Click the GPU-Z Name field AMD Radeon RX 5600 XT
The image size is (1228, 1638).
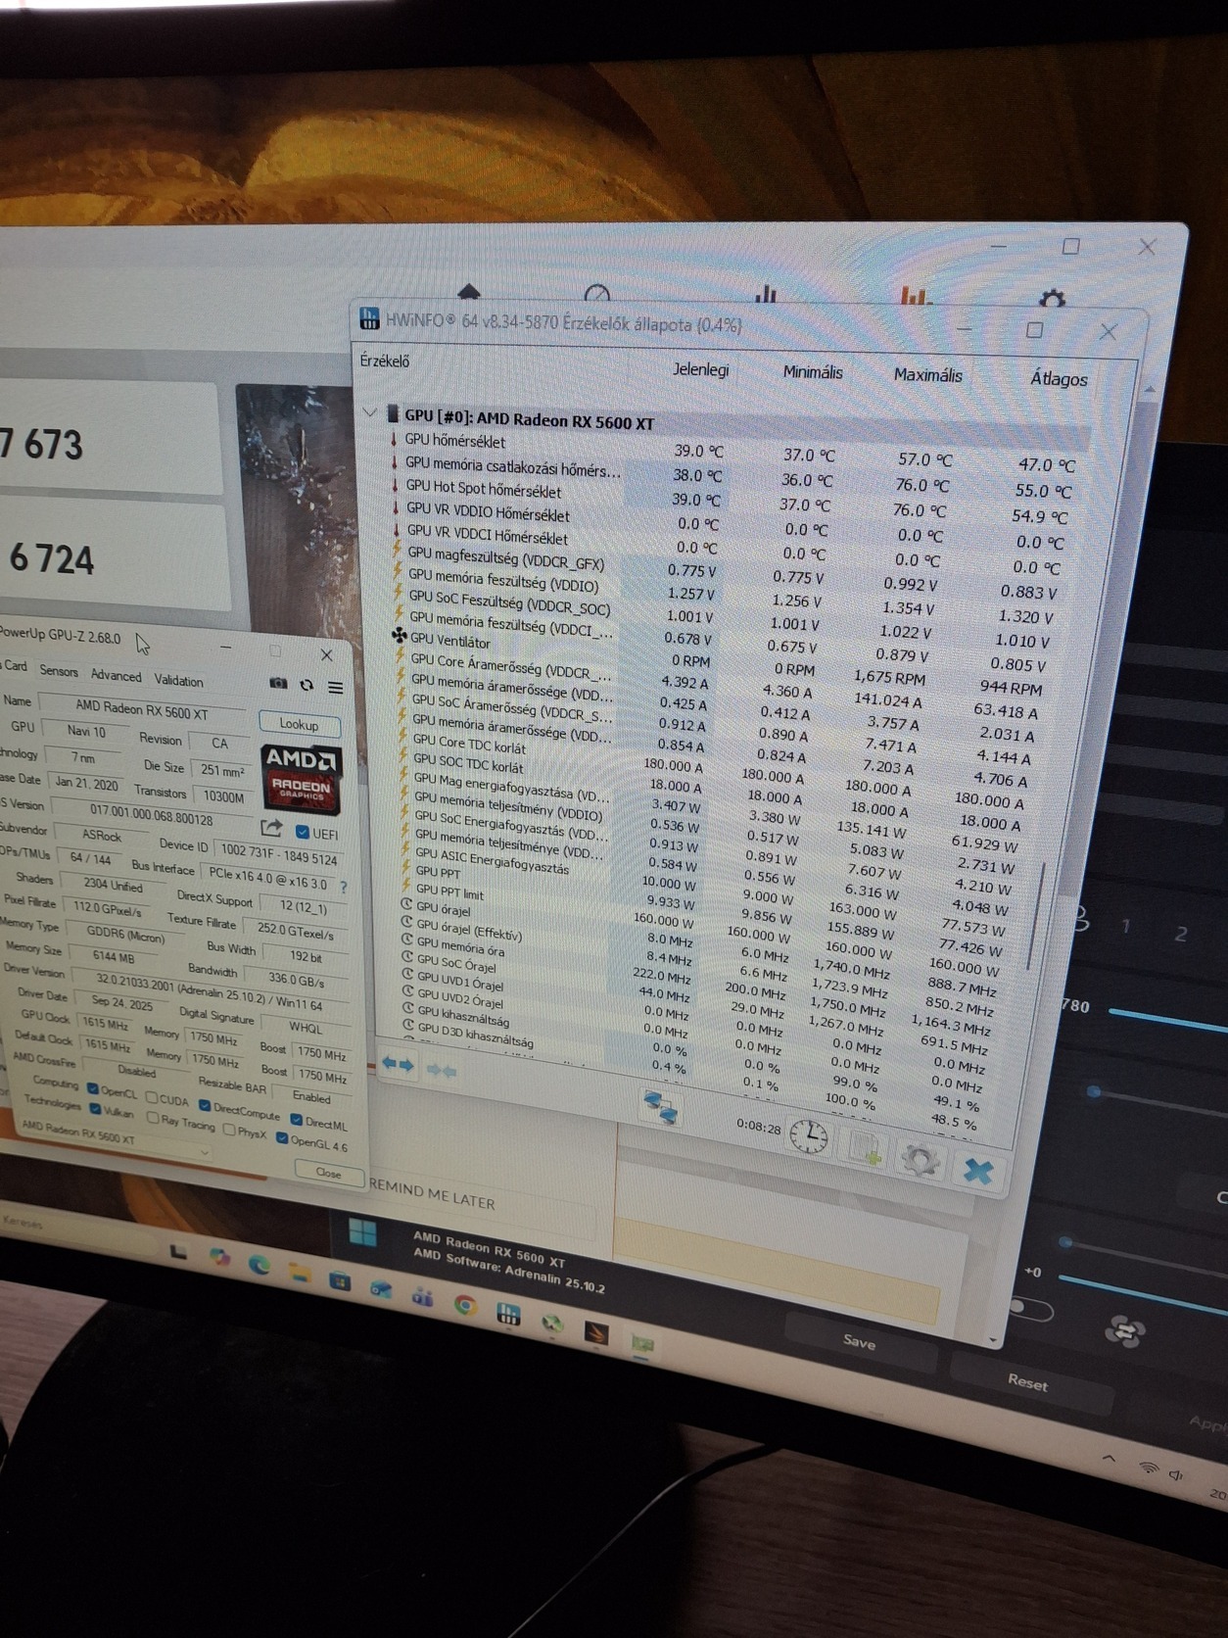[141, 708]
